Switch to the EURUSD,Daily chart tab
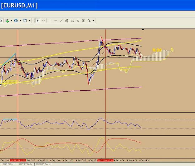This screenshot has height=166, width=195. [x=43, y=164]
